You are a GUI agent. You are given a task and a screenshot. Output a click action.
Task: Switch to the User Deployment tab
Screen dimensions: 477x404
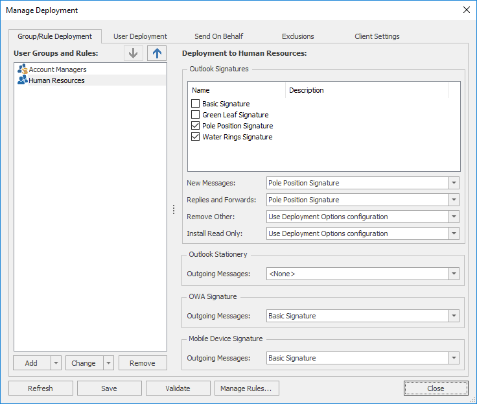click(x=140, y=36)
